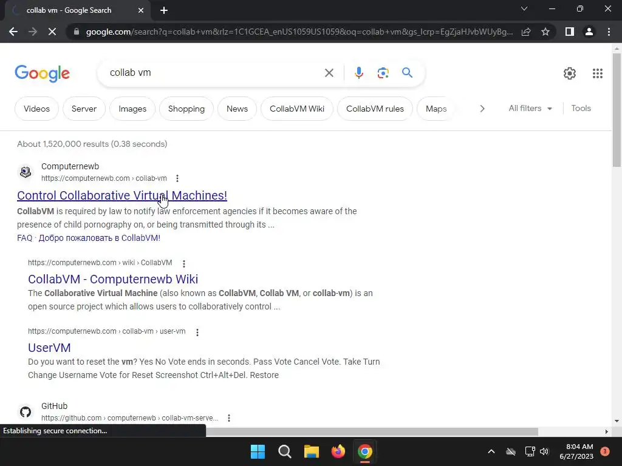Click the scroll-right arrow of horizontal scrollbar
Image resolution: width=622 pixels, height=466 pixels.
[607, 431]
